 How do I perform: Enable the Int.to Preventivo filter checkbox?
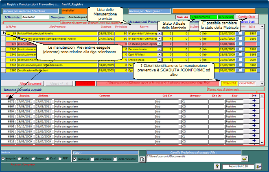pos(115,159)
